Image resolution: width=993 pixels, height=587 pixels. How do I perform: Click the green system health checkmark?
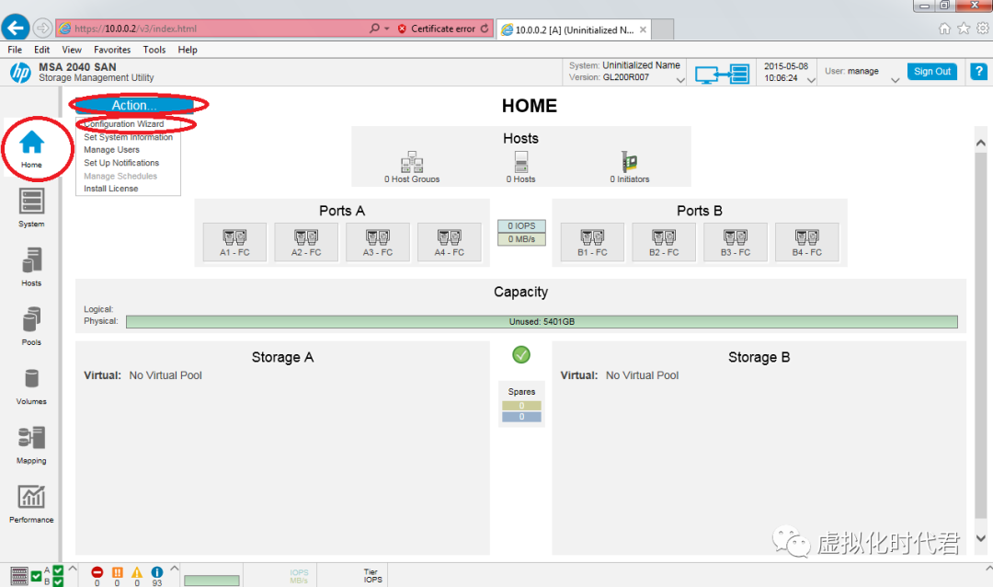pyautogui.click(x=521, y=355)
